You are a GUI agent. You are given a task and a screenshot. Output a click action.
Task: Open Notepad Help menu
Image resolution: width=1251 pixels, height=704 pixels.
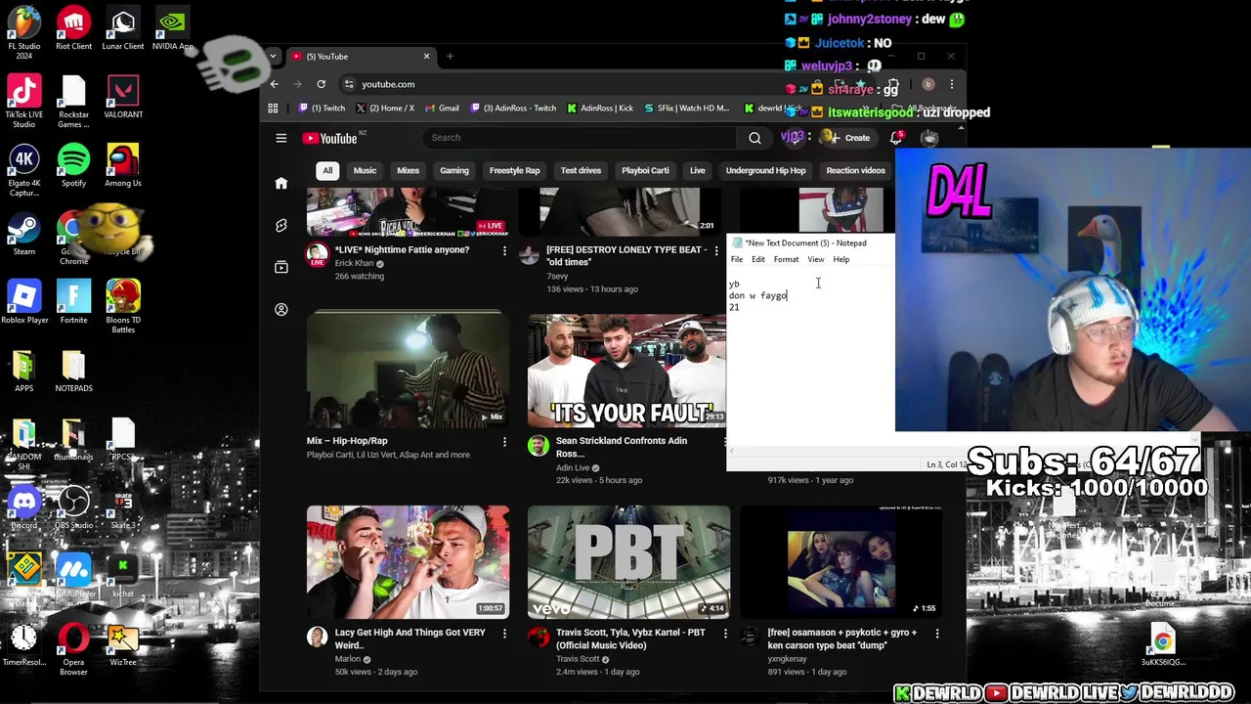click(x=841, y=259)
